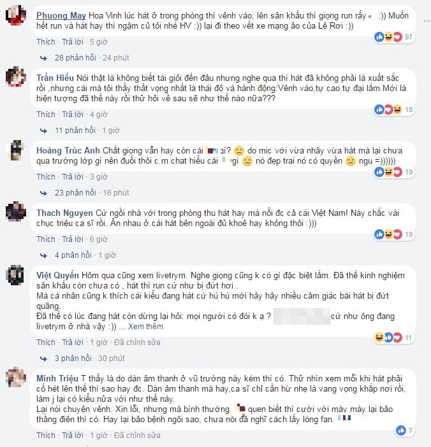Reply to Thach Nguyen via Trả lời
The width and height of the screenshot is (431, 447).
[74, 239]
